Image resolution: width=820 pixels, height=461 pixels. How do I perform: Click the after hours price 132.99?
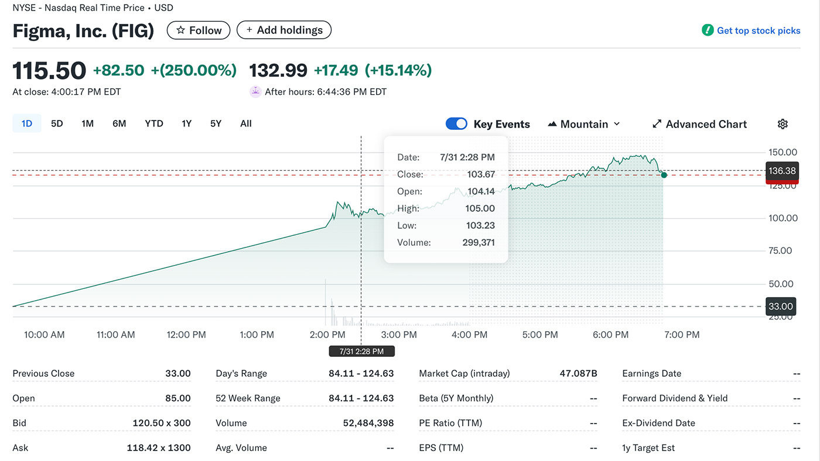pos(278,71)
